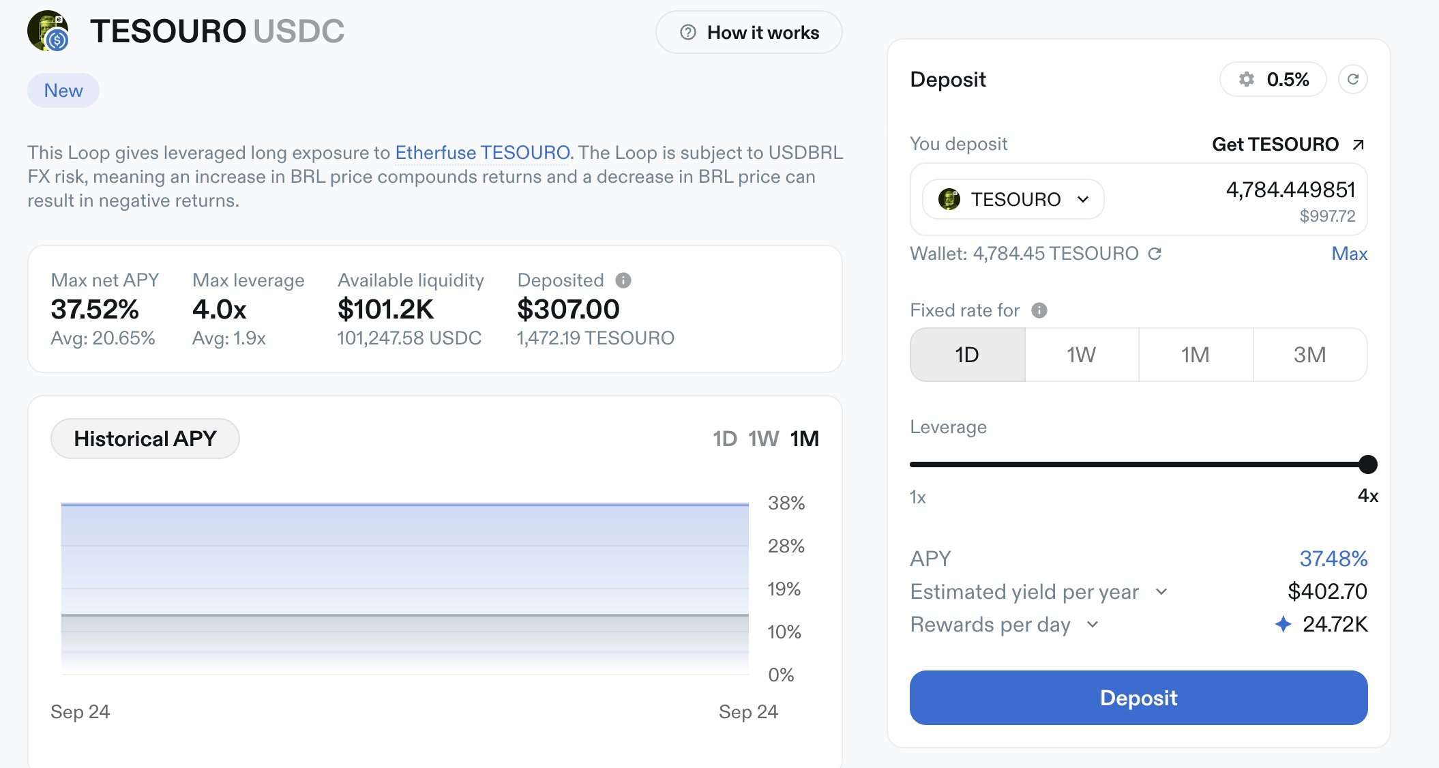Click Max to deposit full balance

pos(1350,254)
